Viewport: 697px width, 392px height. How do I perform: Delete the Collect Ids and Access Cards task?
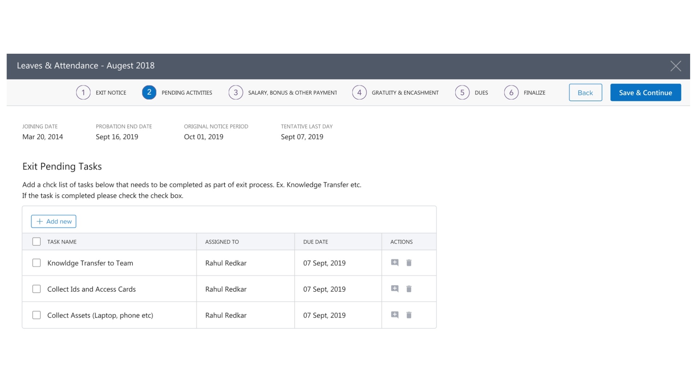click(x=409, y=289)
